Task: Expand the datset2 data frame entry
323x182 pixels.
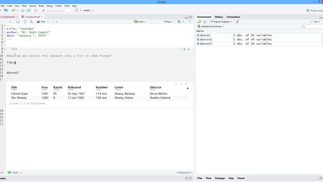Action: pos(198,44)
